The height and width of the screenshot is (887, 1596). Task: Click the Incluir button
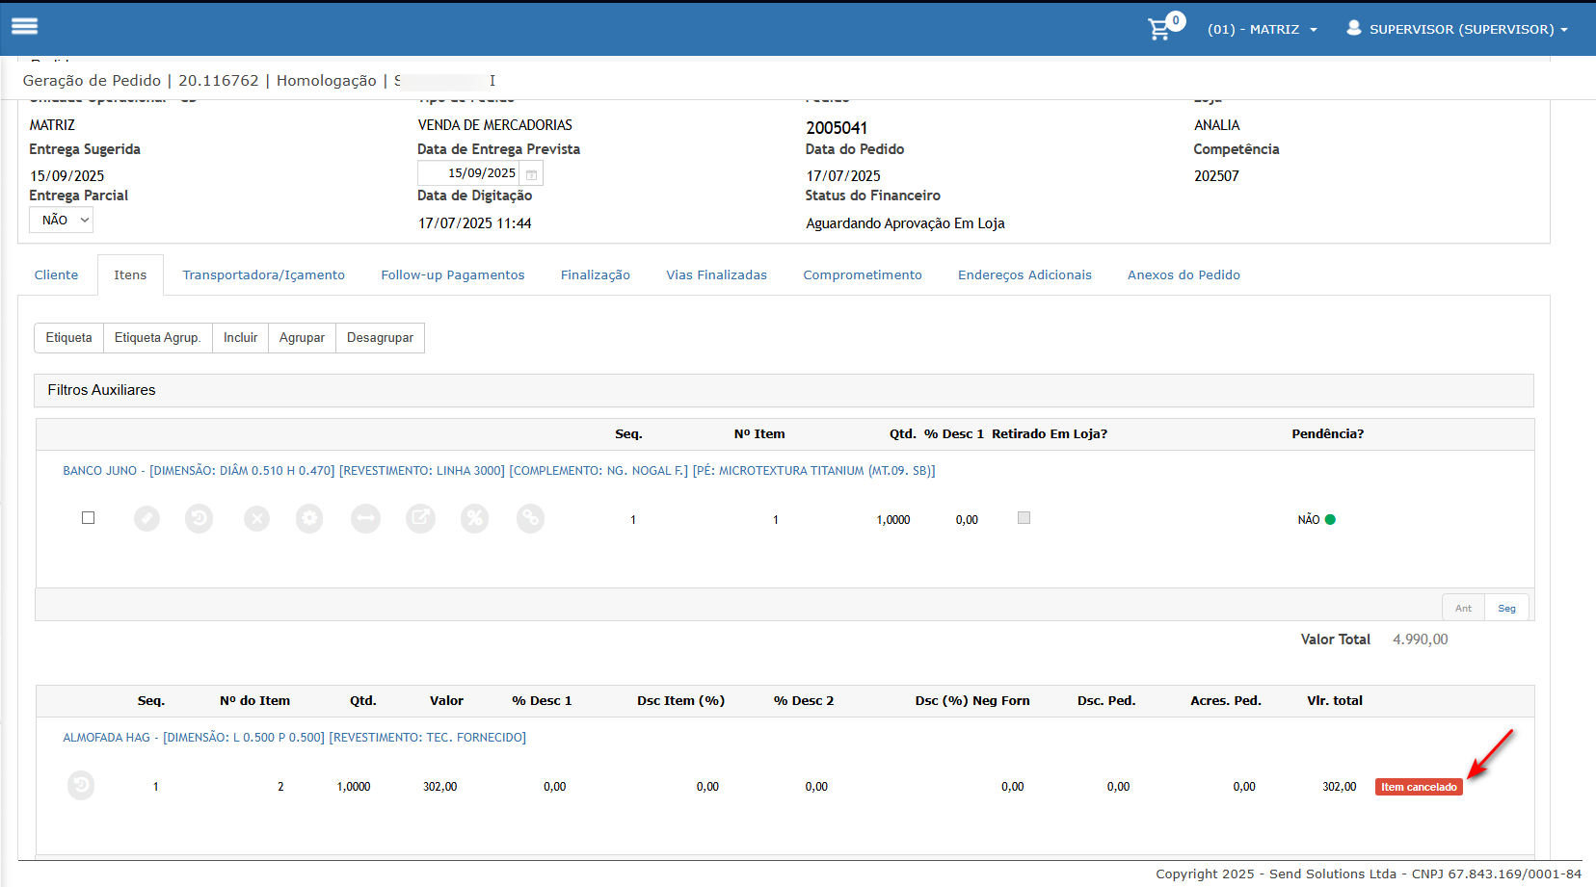tap(241, 338)
